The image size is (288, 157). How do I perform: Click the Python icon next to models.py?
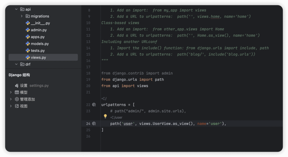[x=28, y=44]
